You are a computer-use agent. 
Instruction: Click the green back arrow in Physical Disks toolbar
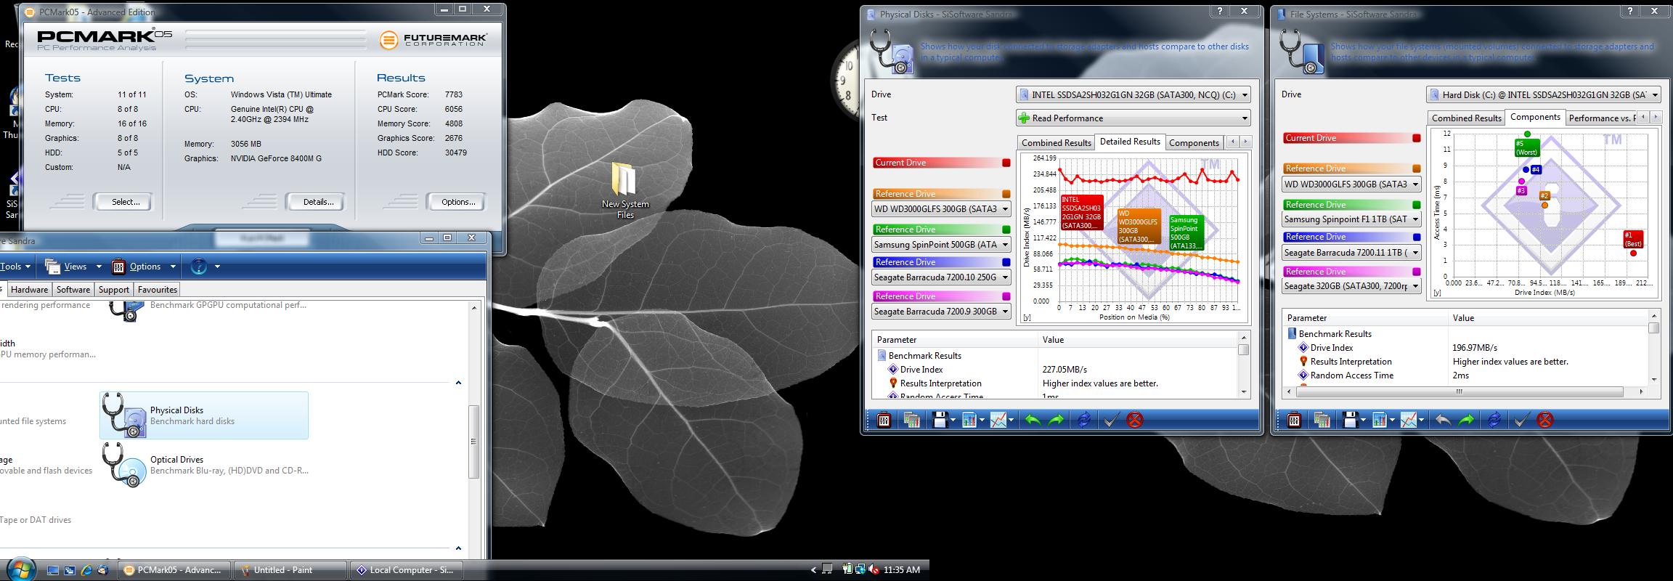click(x=1032, y=420)
